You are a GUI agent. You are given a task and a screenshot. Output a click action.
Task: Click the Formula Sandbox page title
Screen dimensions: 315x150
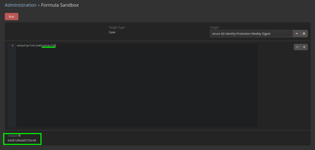(60, 5)
